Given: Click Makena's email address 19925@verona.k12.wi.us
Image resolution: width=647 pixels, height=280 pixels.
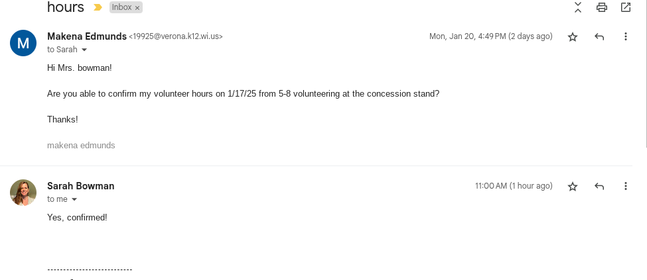Looking at the screenshot, I should [176, 37].
